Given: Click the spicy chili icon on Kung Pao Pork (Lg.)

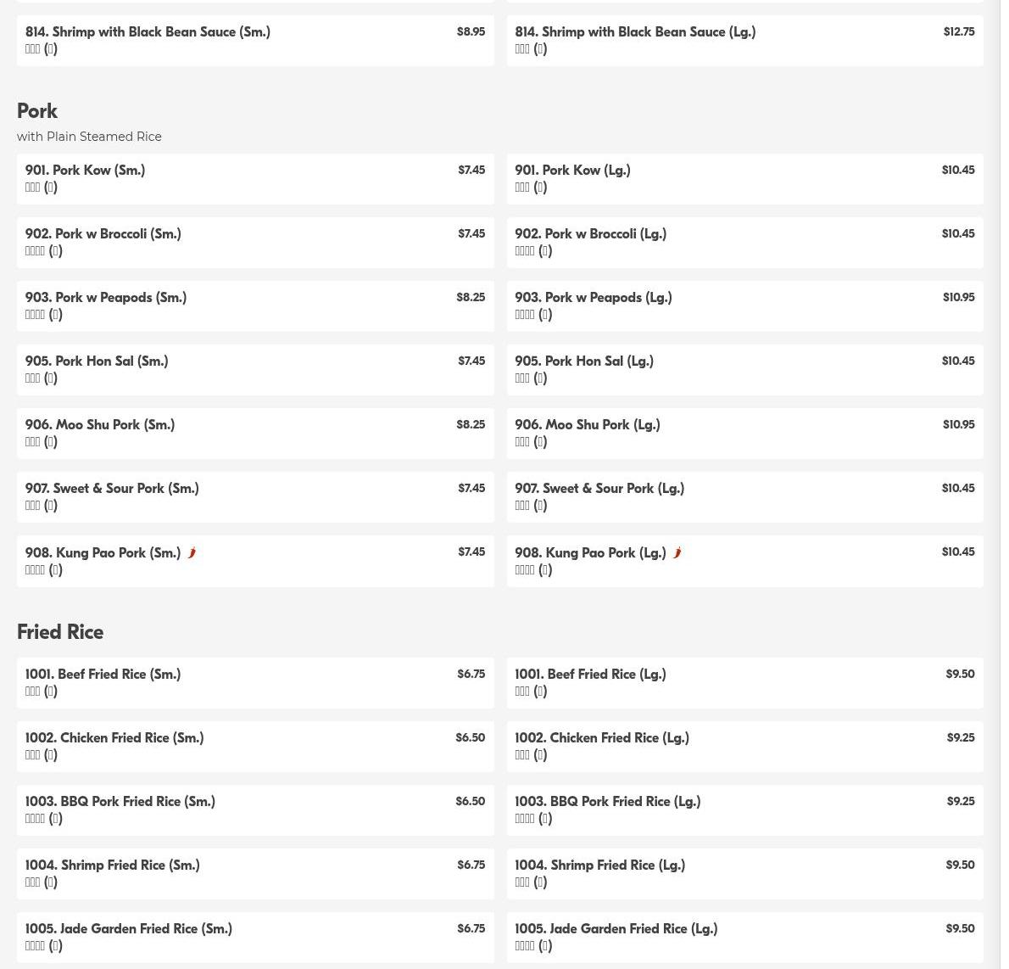Looking at the screenshot, I should coord(677,552).
